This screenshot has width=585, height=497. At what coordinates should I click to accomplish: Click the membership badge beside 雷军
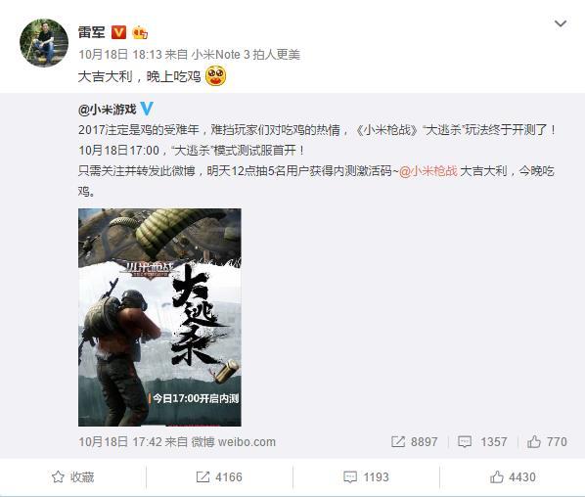click(140, 32)
